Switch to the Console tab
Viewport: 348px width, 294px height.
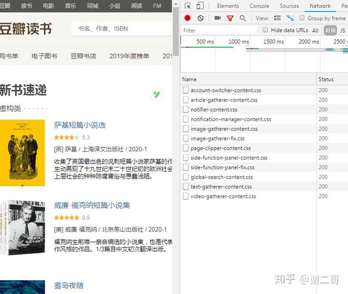259,6
